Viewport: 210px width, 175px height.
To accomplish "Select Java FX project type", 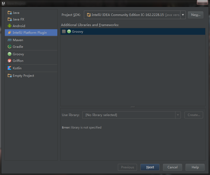I will click(x=31, y=19).
